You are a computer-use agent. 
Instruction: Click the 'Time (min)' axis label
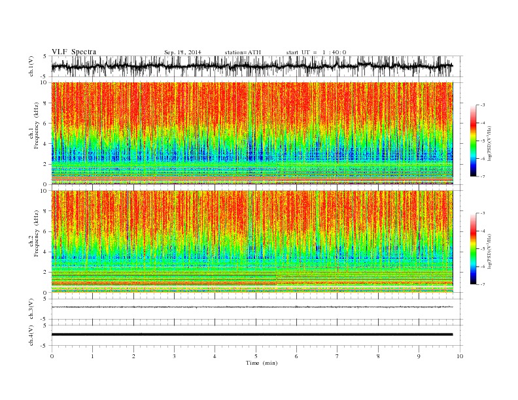pos(262,363)
